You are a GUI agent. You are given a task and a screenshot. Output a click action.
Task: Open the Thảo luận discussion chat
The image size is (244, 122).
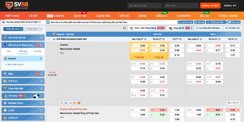pos(234,22)
